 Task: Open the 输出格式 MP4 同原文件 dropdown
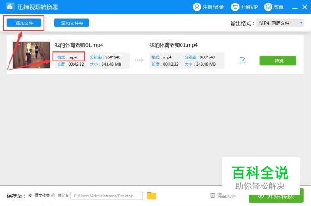coord(280,23)
